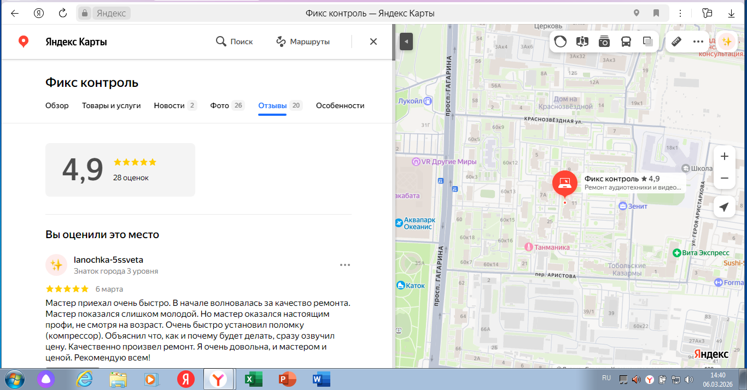Image resolution: width=747 pixels, height=390 pixels.
Task: Click the red Фикс контроль map pin
Action: pos(565,184)
